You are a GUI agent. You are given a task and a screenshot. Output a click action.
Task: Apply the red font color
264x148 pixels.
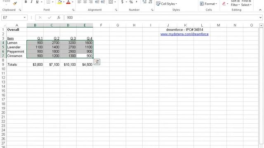68,2
